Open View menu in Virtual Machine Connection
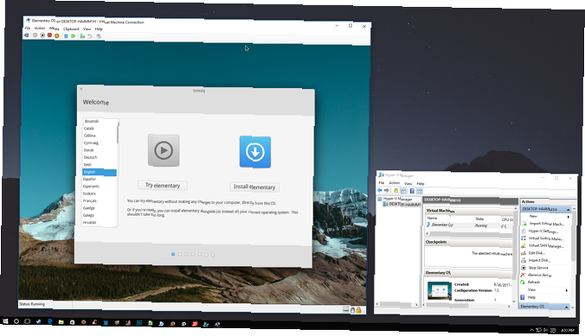The width and height of the screenshot is (585, 336). (x=87, y=29)
